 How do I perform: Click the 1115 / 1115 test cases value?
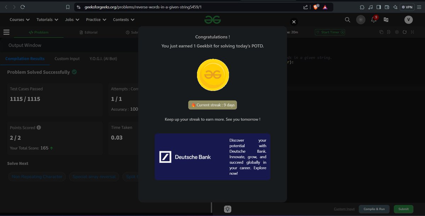[25, 99]
